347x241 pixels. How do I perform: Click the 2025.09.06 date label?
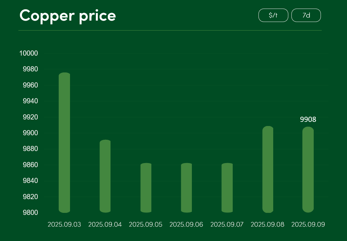[x=186, y=225]
